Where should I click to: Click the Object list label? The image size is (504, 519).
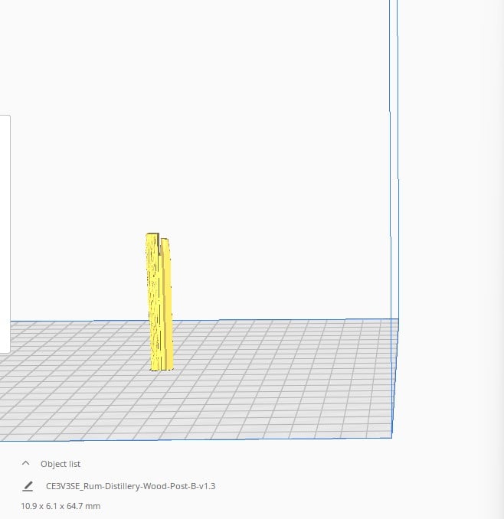[x=61, y=464]
